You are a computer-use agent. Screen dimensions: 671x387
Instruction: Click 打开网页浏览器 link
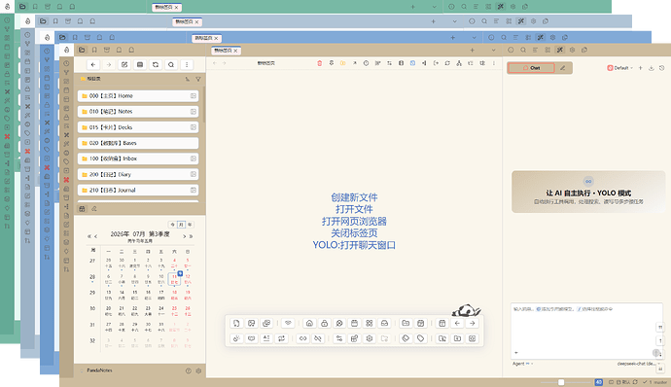tap(354, 222)
